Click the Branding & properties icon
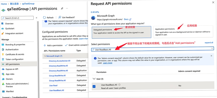 pyautogui.click(x=3, y=45)
